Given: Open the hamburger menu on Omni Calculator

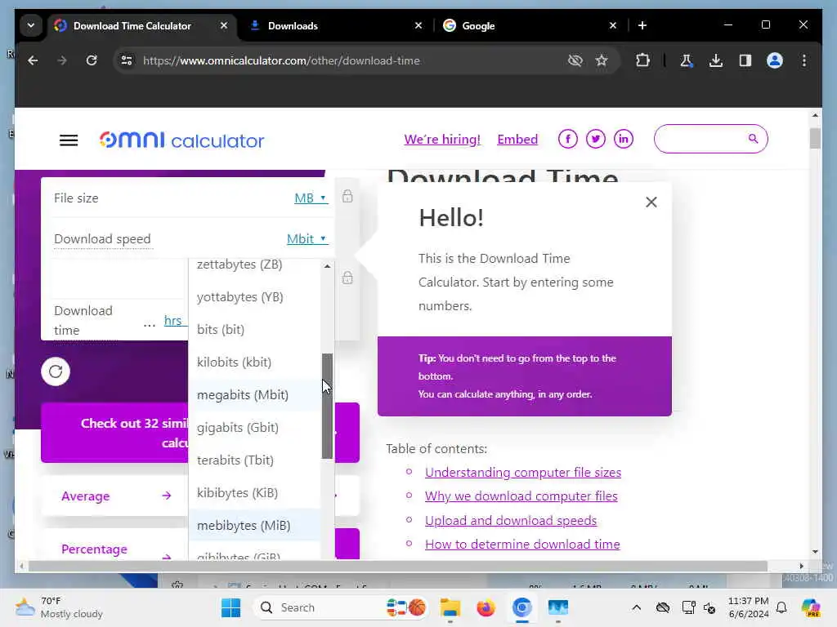Looking at the screenshot, I should 69,140.
